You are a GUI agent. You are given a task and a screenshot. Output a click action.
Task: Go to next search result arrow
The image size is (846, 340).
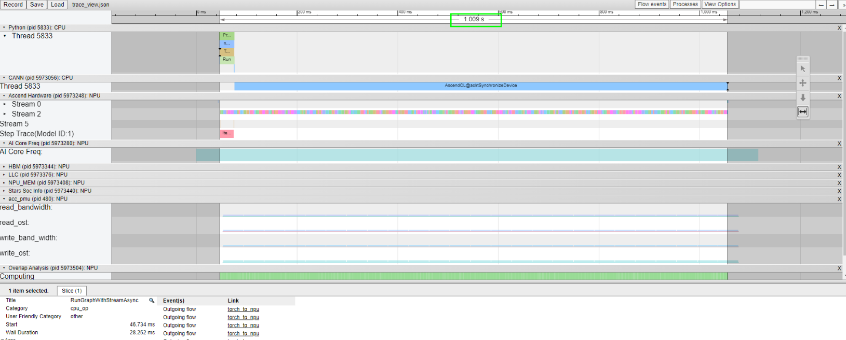(832, 5)
